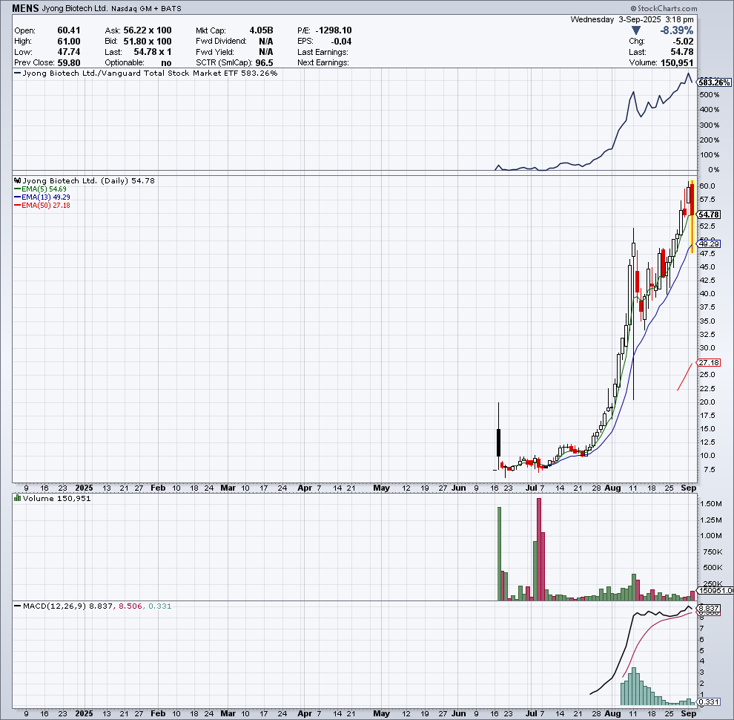Click the Open value 60.41
734x720 pixels.
(69, 30)
